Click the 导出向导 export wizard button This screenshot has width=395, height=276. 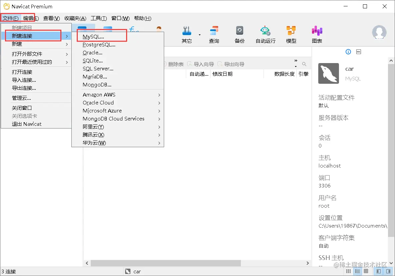(231, 64)
